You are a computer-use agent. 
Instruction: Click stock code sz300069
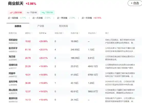[13, 85]
